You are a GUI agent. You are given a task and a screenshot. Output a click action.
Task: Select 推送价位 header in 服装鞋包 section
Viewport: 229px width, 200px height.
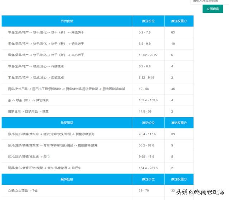coord(148,179)
